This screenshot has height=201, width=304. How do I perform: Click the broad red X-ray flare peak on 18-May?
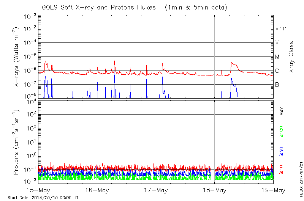point(233,64)
